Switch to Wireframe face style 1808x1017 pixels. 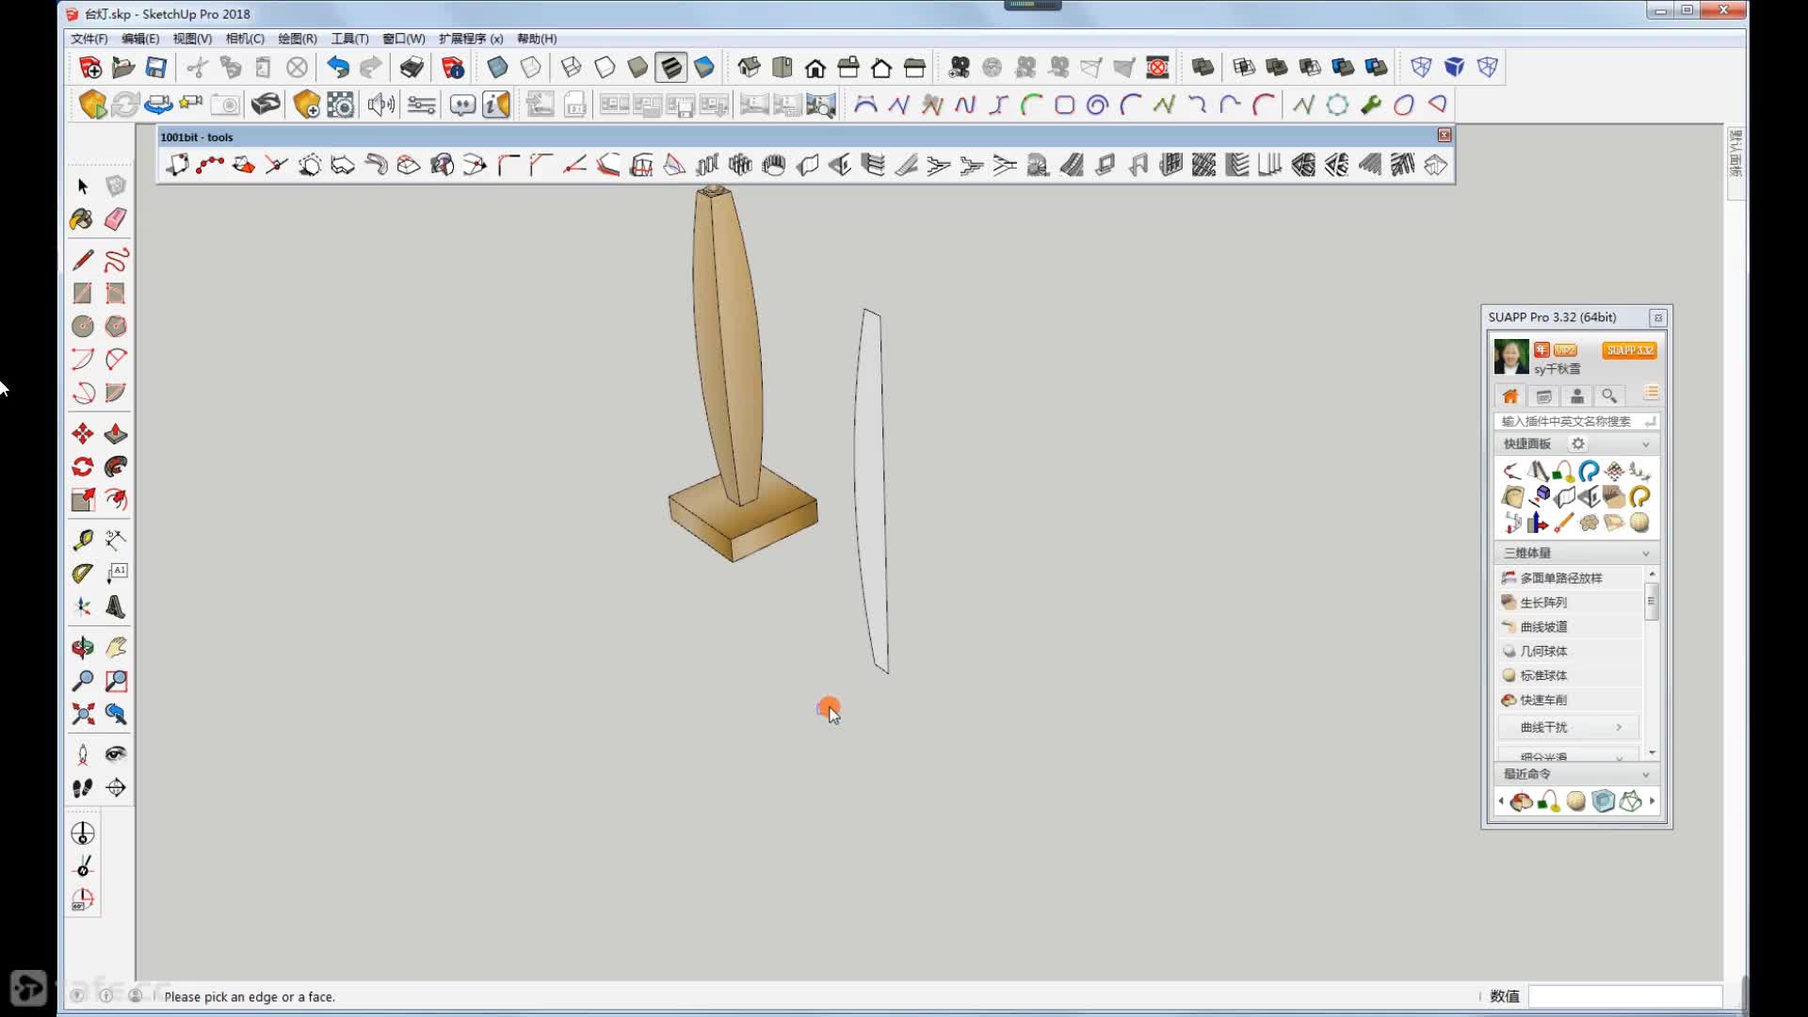(571, 67)
